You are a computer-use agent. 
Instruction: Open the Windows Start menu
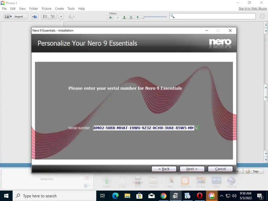6,196
